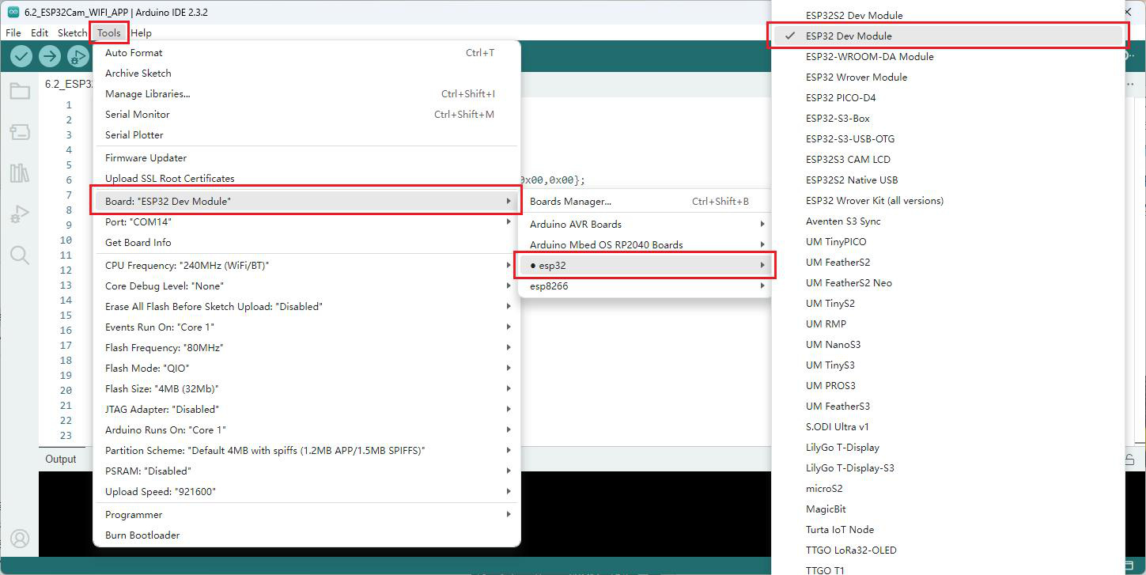This screenshot has width=1146, height=575.
Task: Open Serial Monitor from Tools menu
Action: (x=307, y=115)
